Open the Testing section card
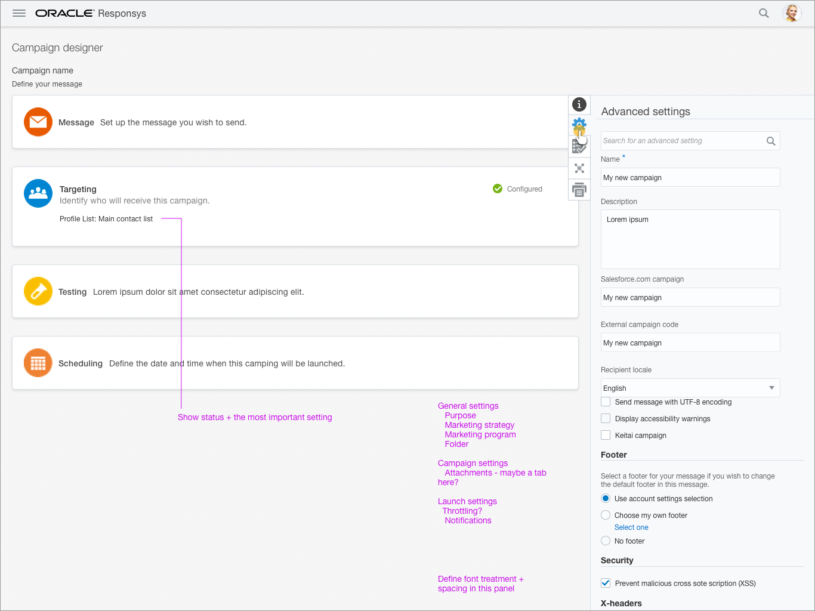The image size is (815, 611). [x=295, y=291]
